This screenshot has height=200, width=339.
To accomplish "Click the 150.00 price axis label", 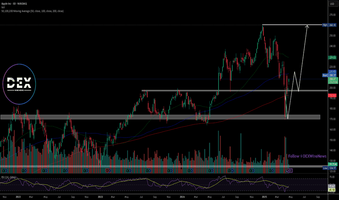I will [x=332, y=140].
